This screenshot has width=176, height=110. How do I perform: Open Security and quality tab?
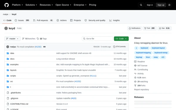pyautogui.click(x=95, y=20)
